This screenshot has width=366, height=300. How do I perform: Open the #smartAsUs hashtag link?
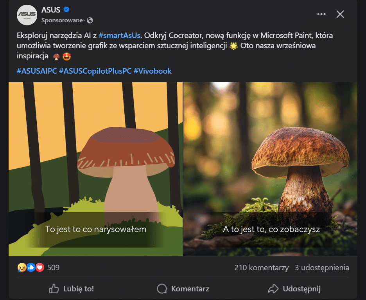click(x=119, y=36)
